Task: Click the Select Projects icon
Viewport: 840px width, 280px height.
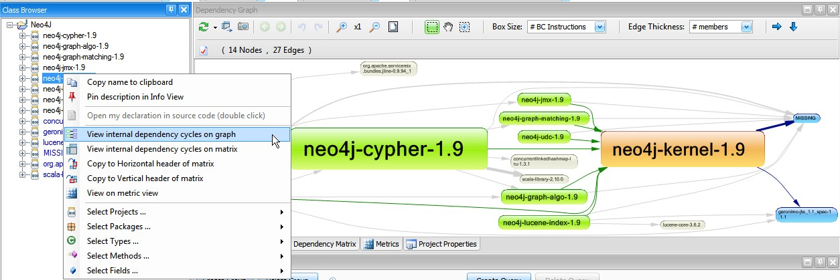Action: [73, 212]
